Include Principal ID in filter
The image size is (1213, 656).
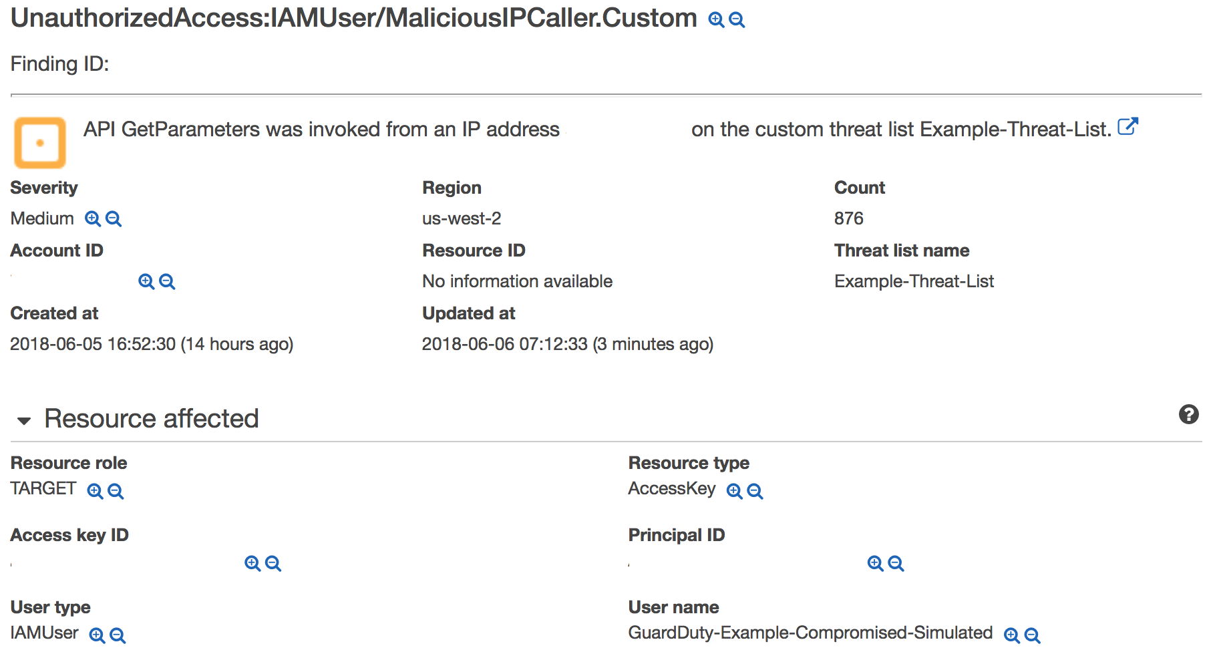[x=875, y=564]
